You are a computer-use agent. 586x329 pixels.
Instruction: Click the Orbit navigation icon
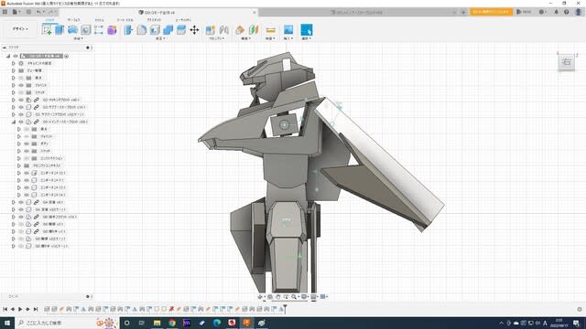[x=260, y=297]
